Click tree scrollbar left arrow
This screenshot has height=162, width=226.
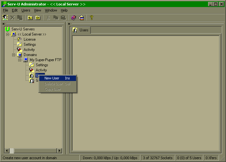[x=7, y=151]
